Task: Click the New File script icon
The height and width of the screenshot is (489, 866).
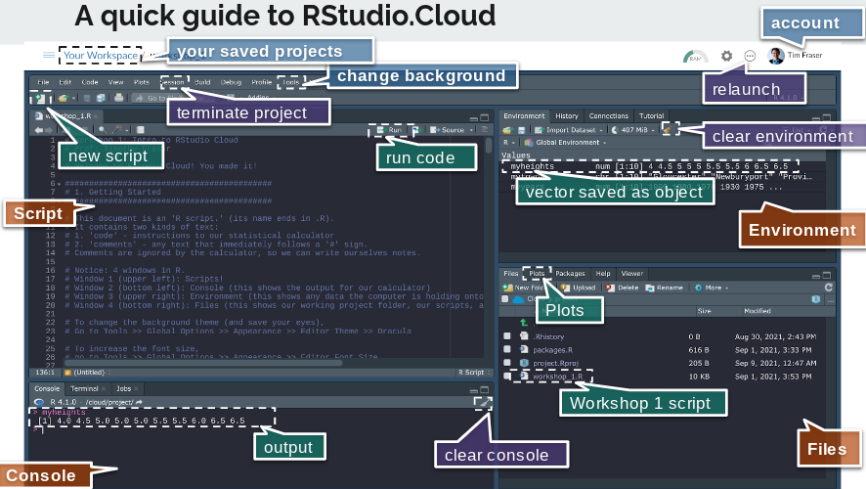Action: [40, 98]
